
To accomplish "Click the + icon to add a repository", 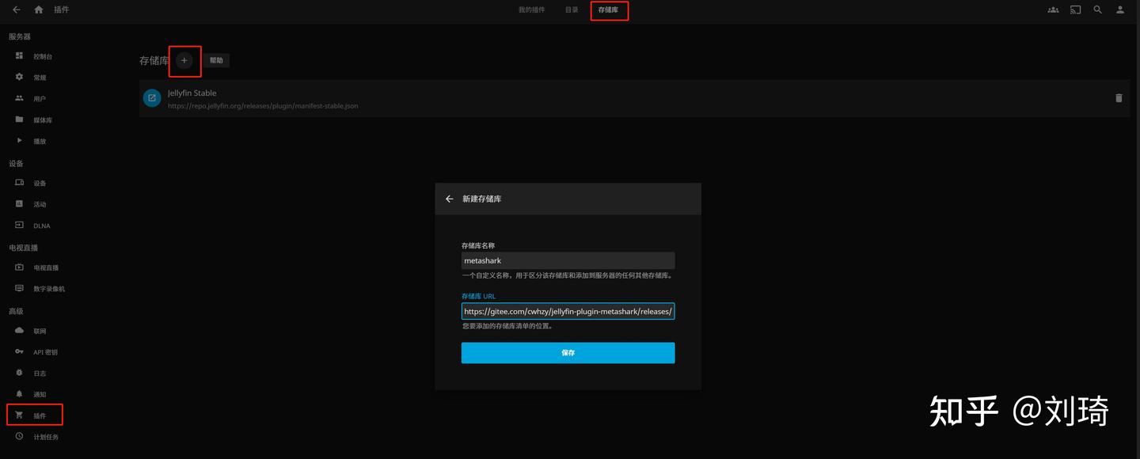I will [x=184, y=60].
